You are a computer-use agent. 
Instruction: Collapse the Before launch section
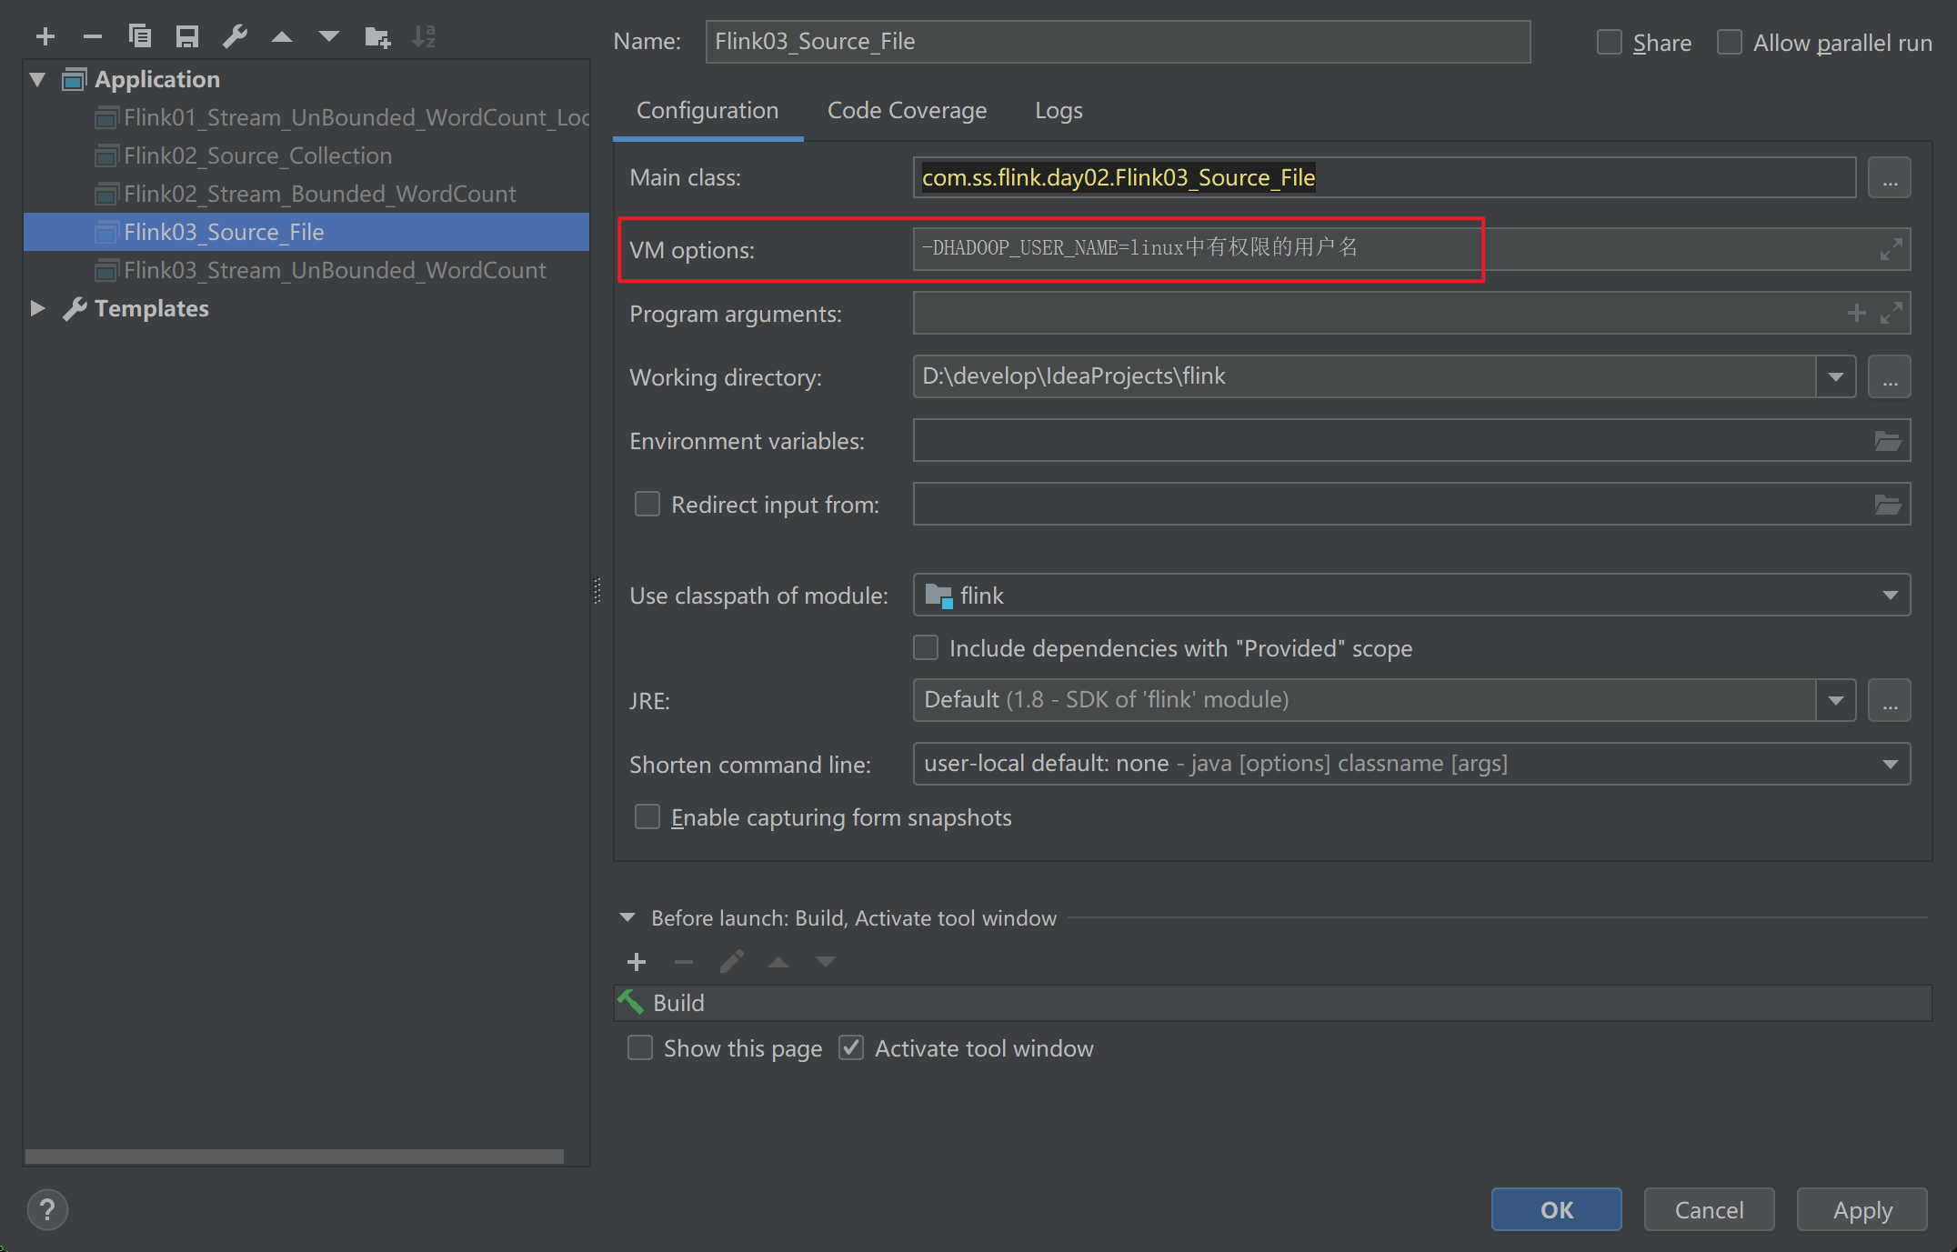point(627,918)
